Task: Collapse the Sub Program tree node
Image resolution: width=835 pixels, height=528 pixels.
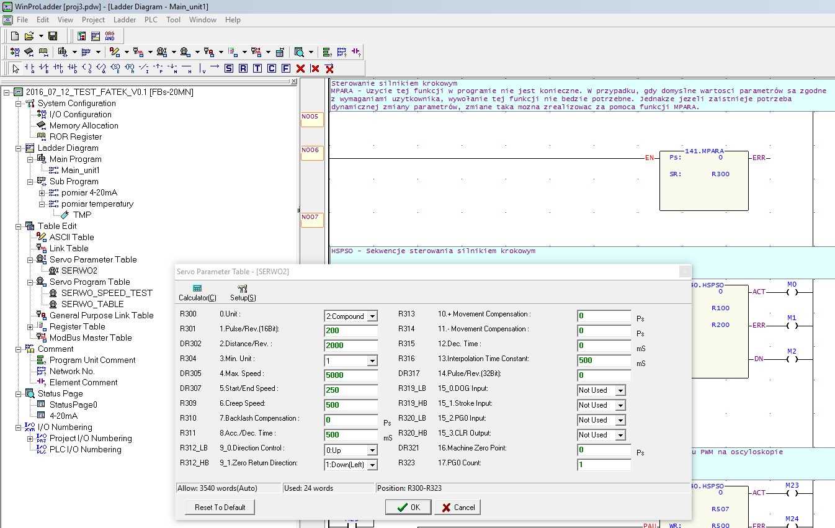Action: pyautogui.click(x=30, y=182)
